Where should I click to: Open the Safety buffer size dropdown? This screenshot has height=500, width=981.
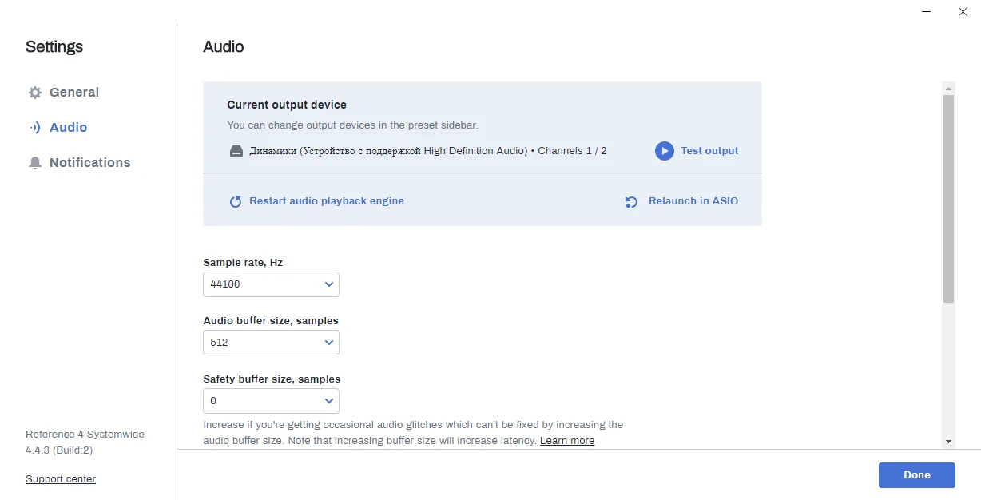click(272, 401)
